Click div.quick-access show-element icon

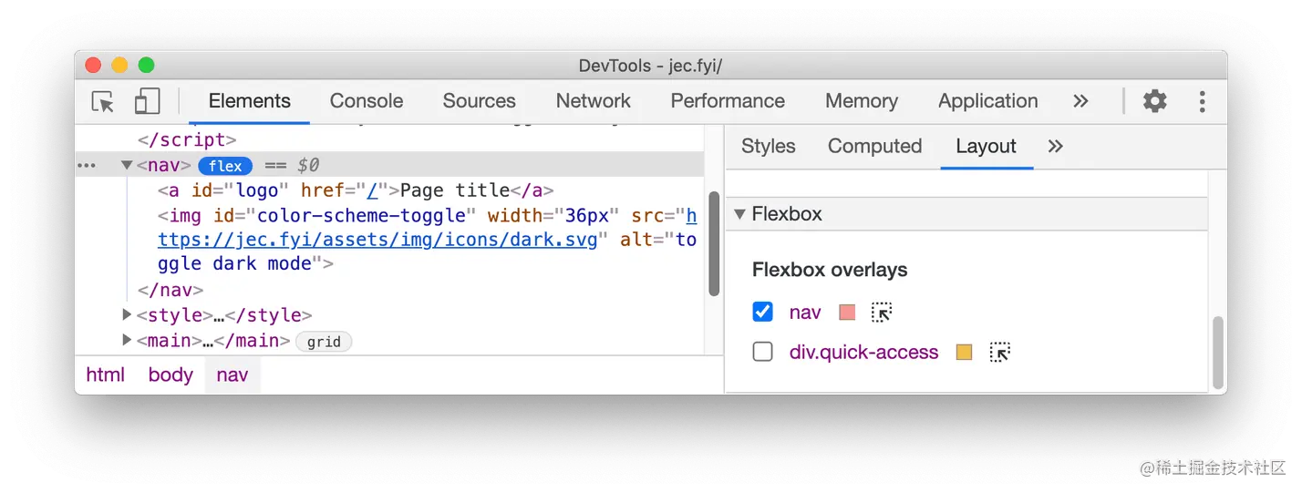point(1000,353)
